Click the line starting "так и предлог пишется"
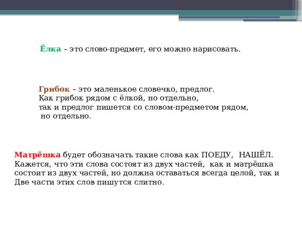302x226 pixels. pos(143,107)
